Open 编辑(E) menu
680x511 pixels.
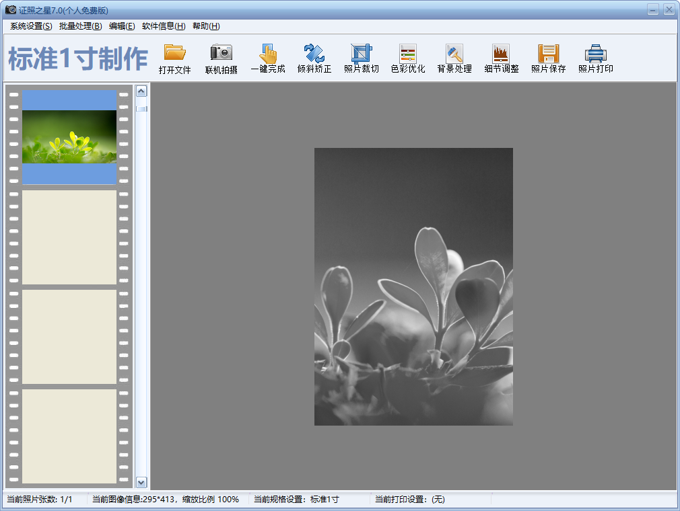click(x=122, y=26)
